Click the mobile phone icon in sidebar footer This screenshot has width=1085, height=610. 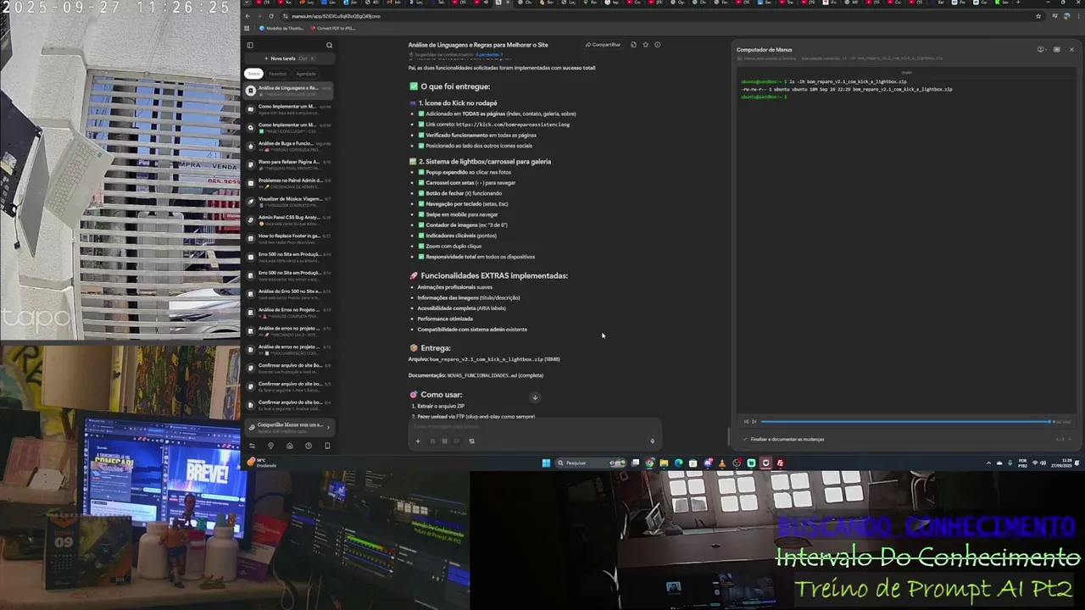point(327,446)
